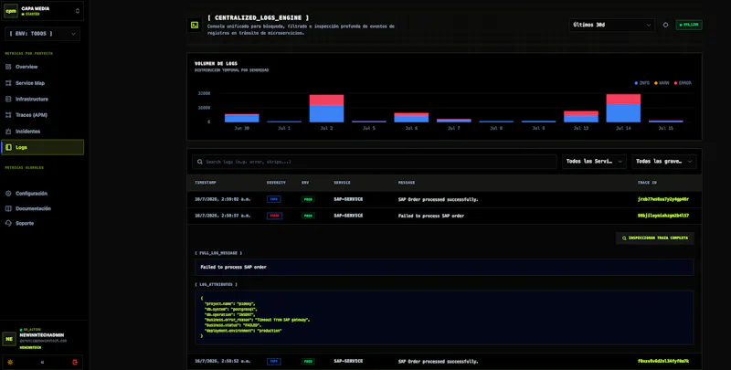
Task: Expand the 2:58:52 SAP Order processed row
Action: click(444, 361)
